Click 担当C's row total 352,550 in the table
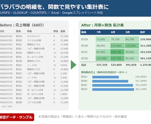Image resolution: width=151 pixels, height=124 pixels. point(145,52)
